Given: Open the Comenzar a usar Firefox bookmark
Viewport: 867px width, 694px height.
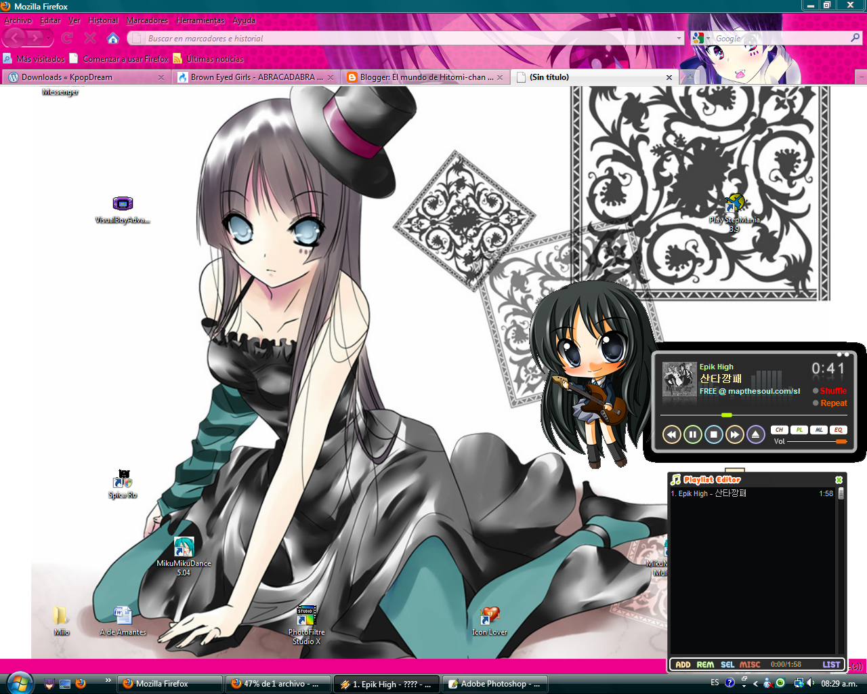Looking at the screenshot, I should tap(119, 59).
